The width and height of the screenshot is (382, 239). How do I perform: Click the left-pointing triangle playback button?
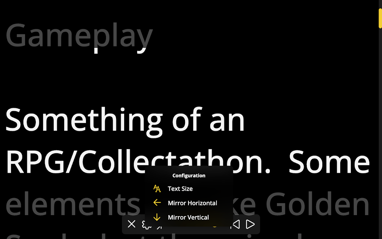coord(236,224)
